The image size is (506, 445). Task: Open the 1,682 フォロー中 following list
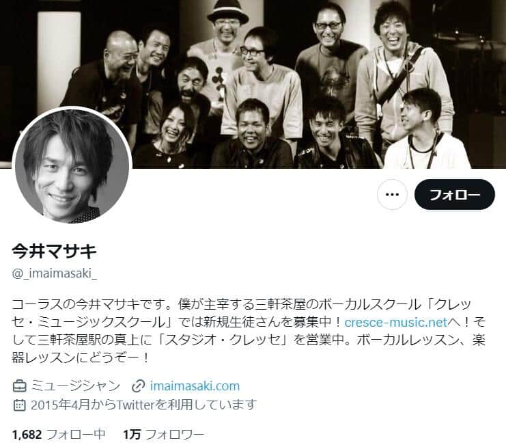pyautogui.click(x=59, y=435)
